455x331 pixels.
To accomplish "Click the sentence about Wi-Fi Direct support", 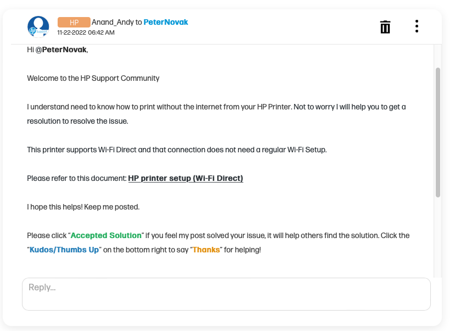I will [177, 150].
